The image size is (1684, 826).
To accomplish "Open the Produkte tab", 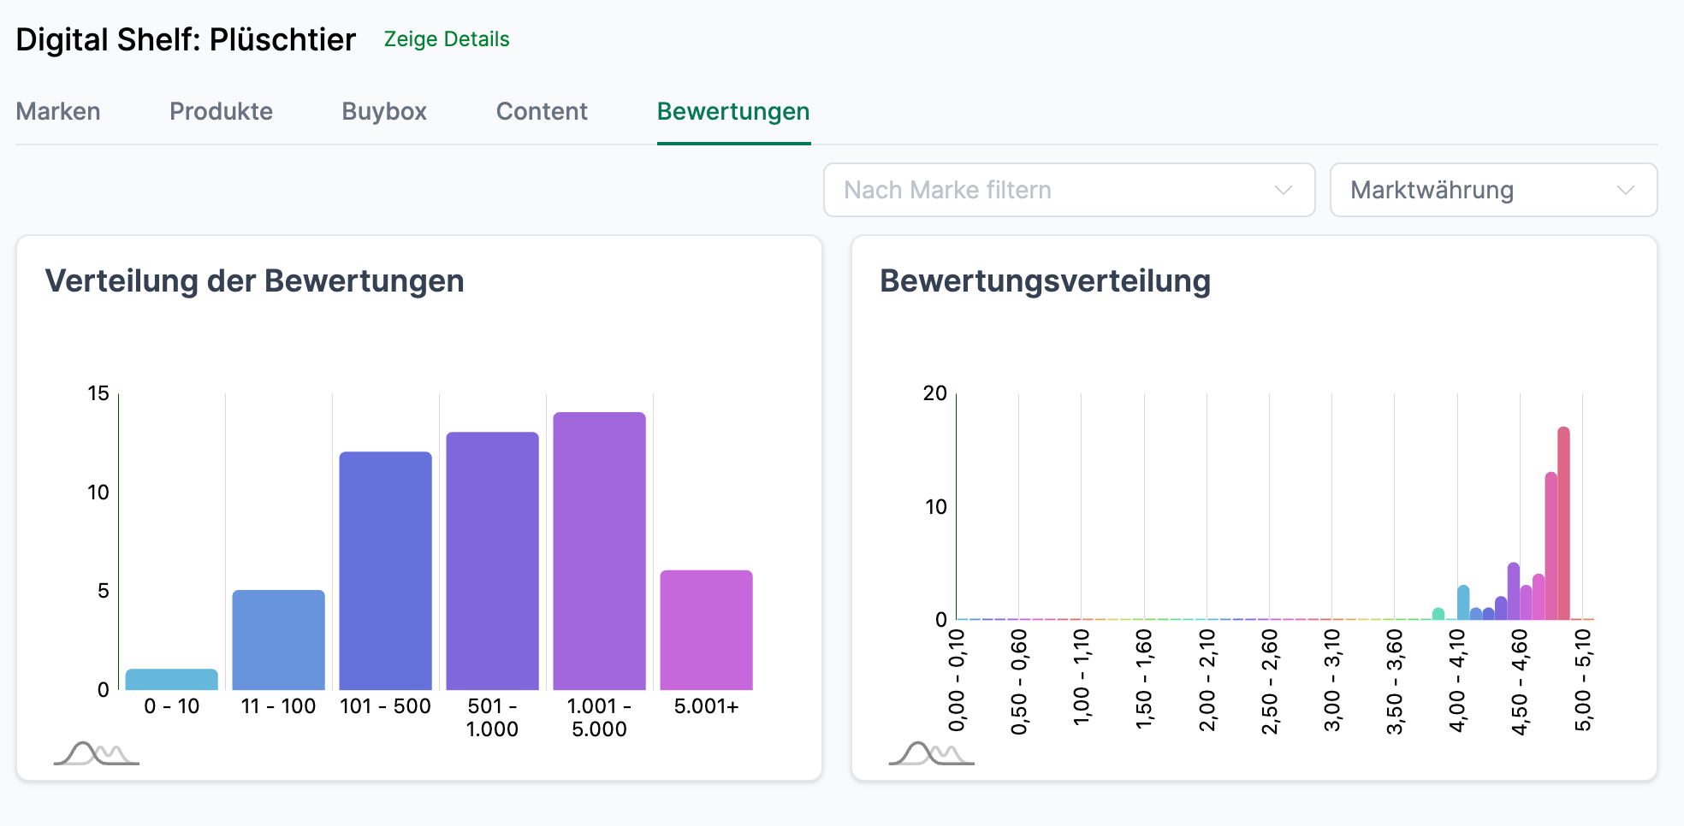I will 221,111.
